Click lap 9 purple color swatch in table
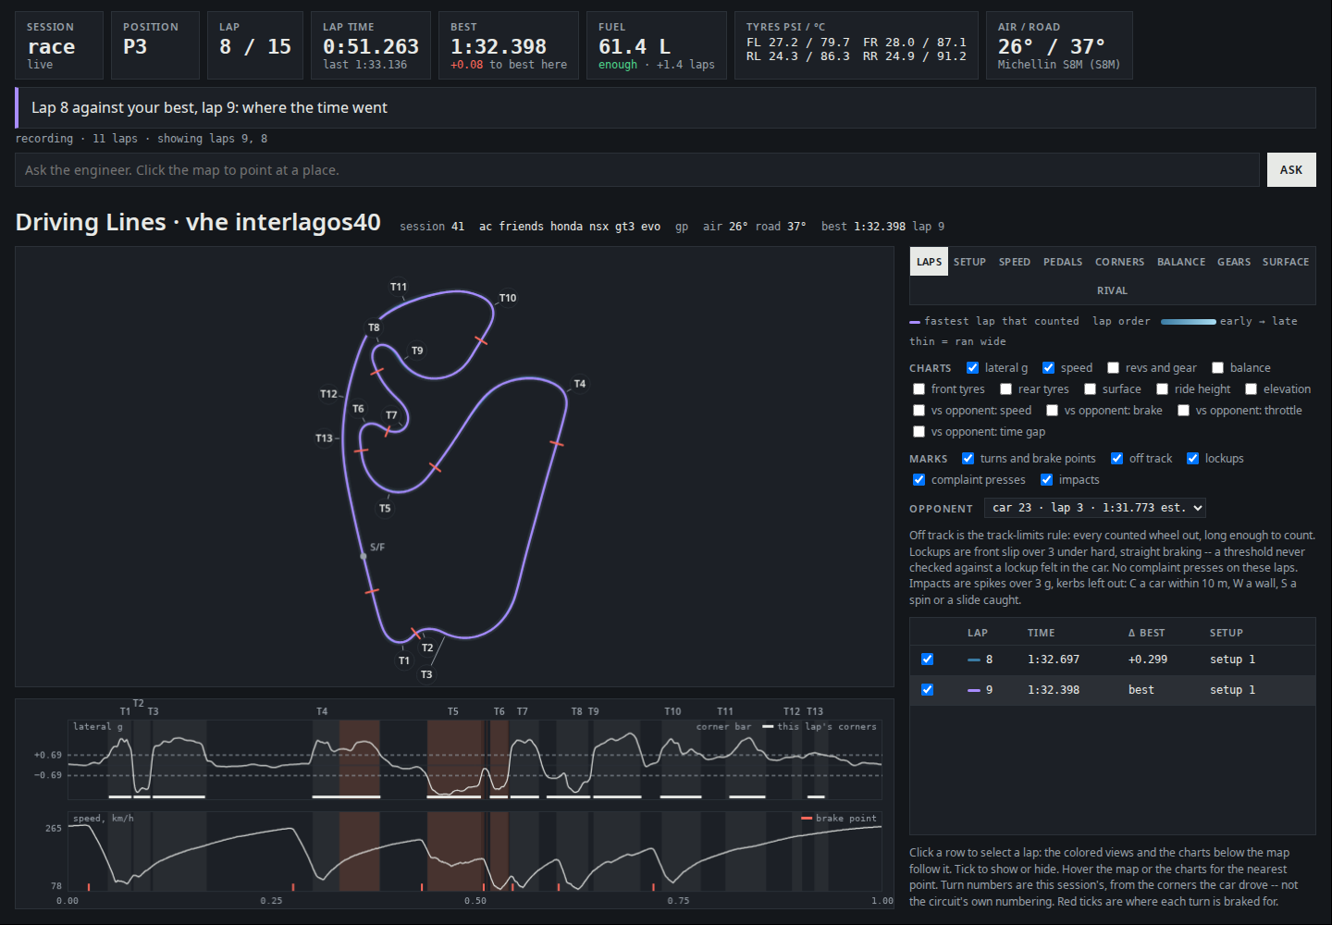This screenshot has height=925, width=1332. coord(974,691)
